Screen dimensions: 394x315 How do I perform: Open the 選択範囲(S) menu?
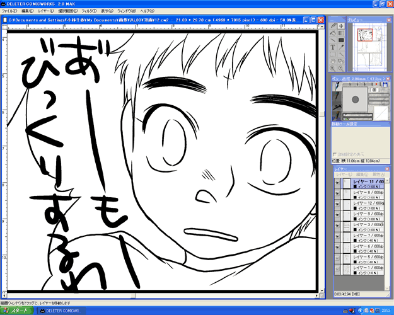pyautogui.click(x=68, y=11)
